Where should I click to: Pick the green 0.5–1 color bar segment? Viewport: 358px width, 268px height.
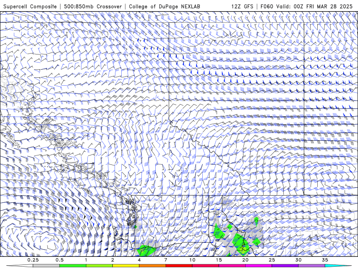tap(73, 266)
